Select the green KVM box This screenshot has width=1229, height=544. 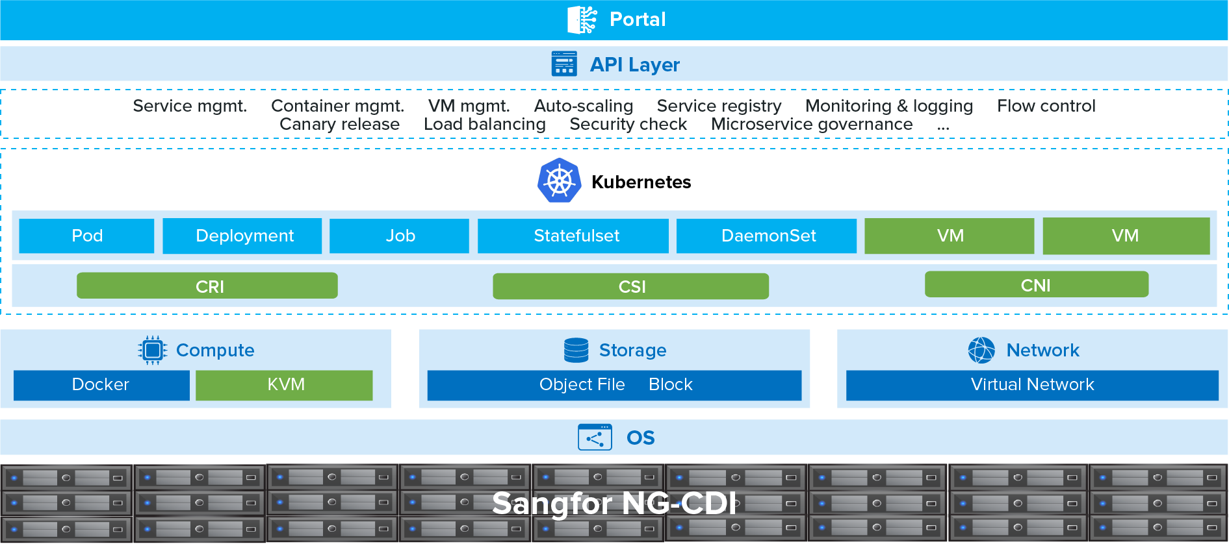284,385
